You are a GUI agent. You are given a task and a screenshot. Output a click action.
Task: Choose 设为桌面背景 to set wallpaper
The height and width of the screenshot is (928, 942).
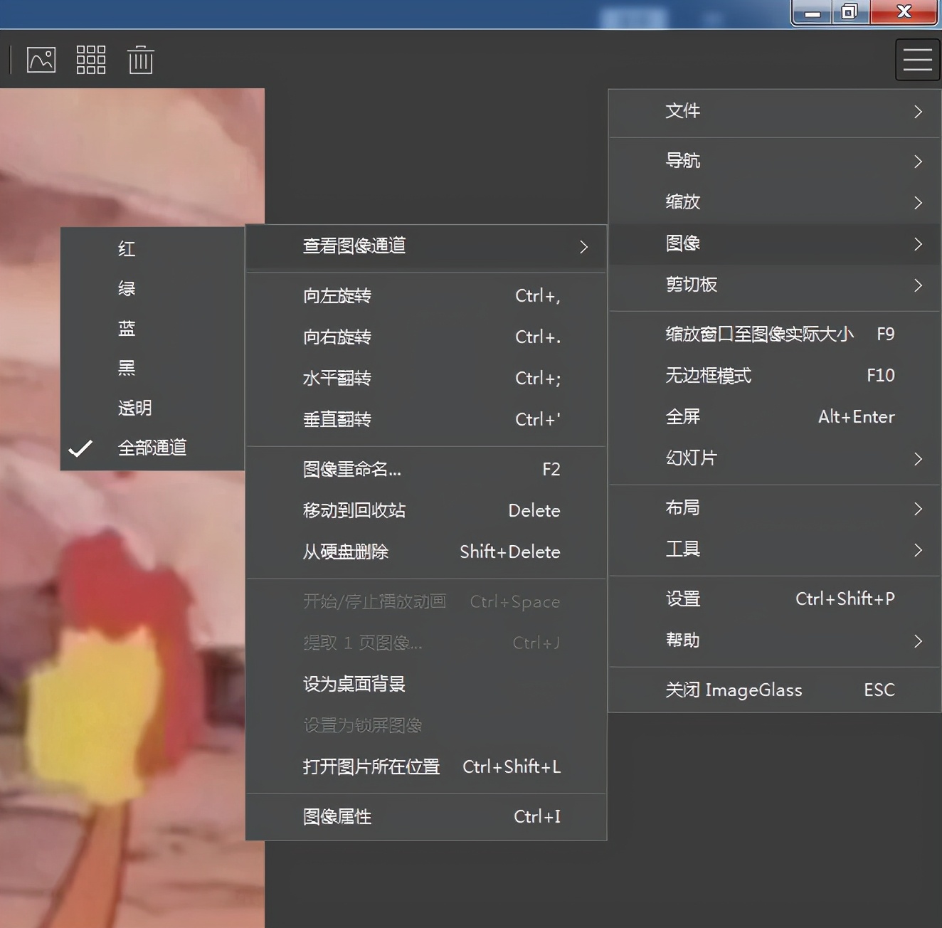coord(354,683)
